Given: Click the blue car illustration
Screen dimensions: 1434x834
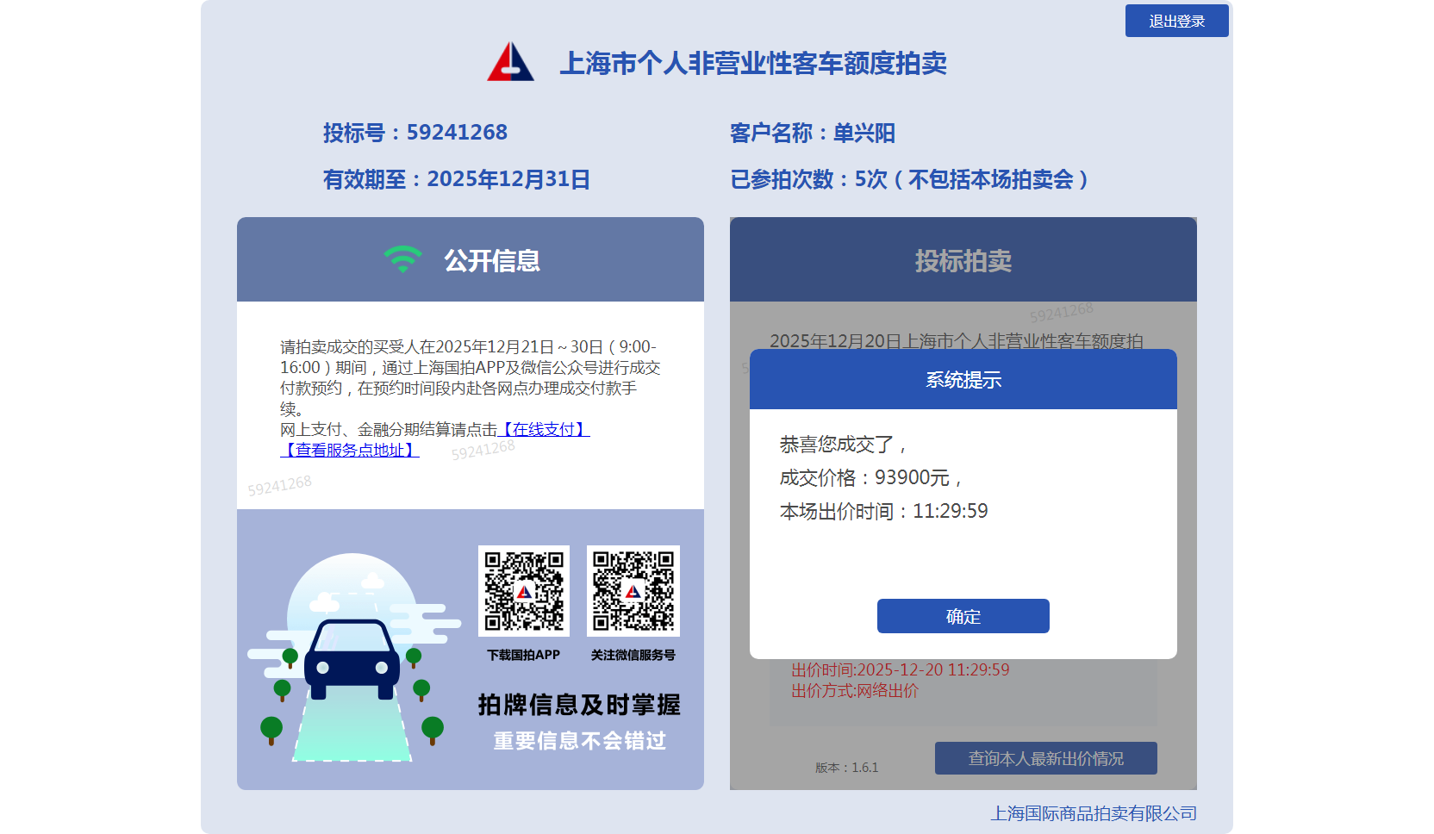Looking at the screenshot, I should (352, 660).
